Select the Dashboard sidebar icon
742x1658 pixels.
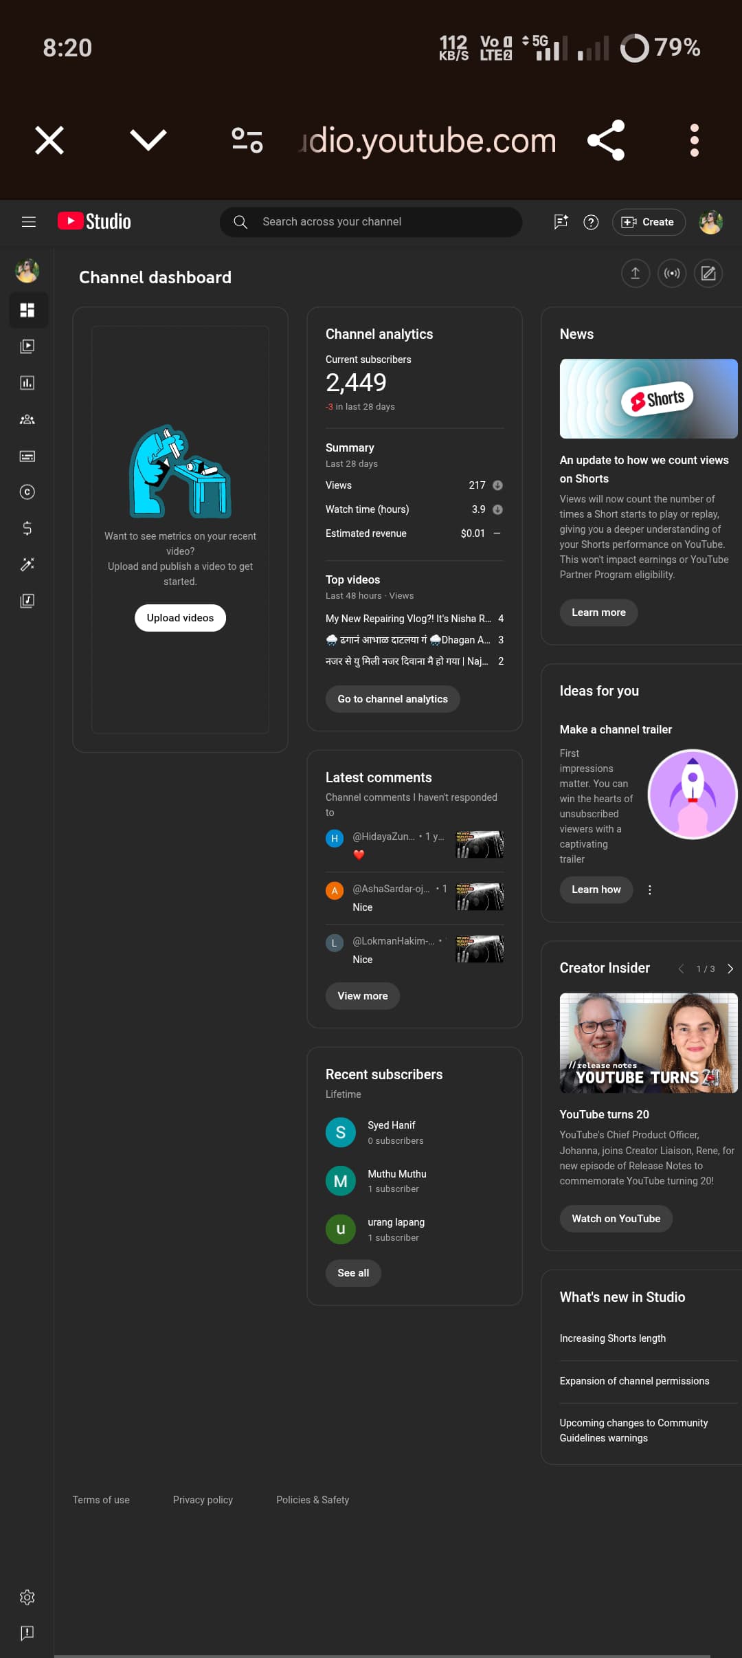[x=27, y=310]
